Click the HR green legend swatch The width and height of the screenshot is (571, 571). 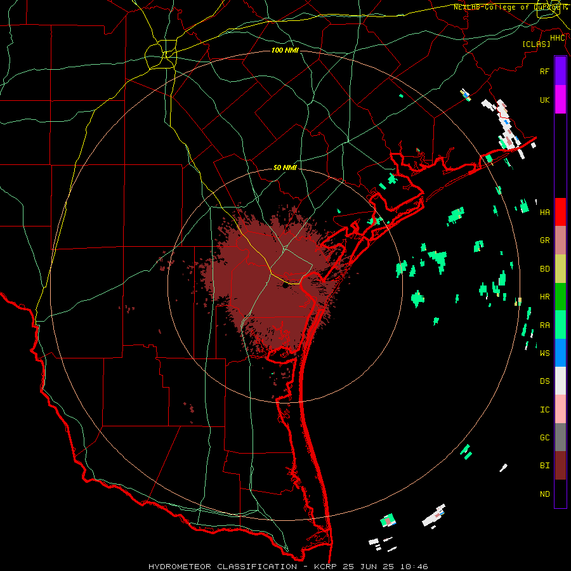(560, 296)
